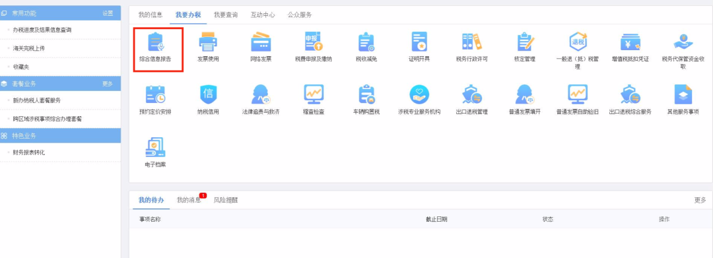Switch to 风险提醒 tab

click(x=226, y=200)
